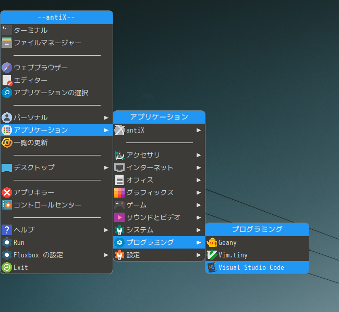The width and height of the screenshot is (339, 312).
Task: Expand the Fluxbox の設定 submenu arrow
Action: (x=106, y=255)
